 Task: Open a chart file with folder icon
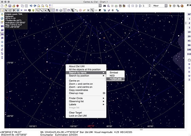[x=6, y=6]
